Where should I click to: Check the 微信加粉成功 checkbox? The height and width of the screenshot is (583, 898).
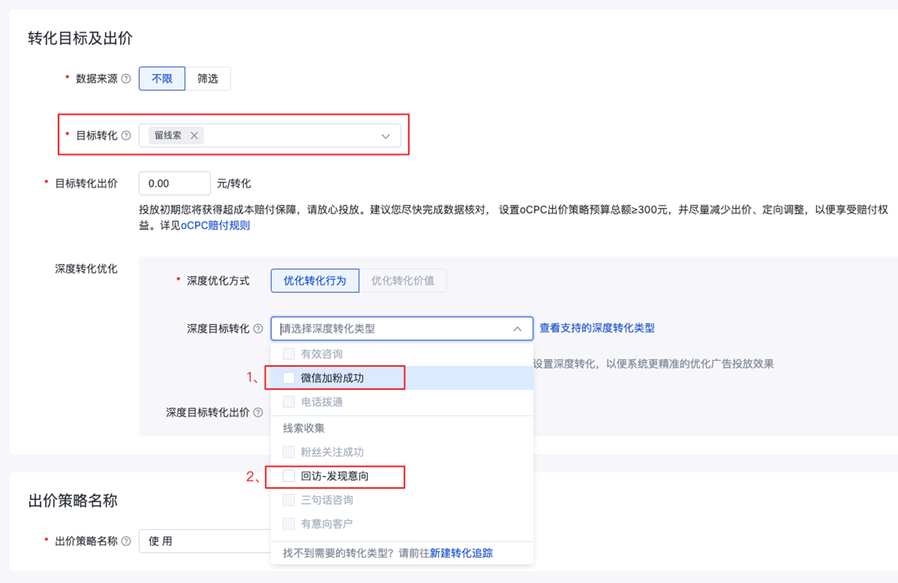(289, 378)
